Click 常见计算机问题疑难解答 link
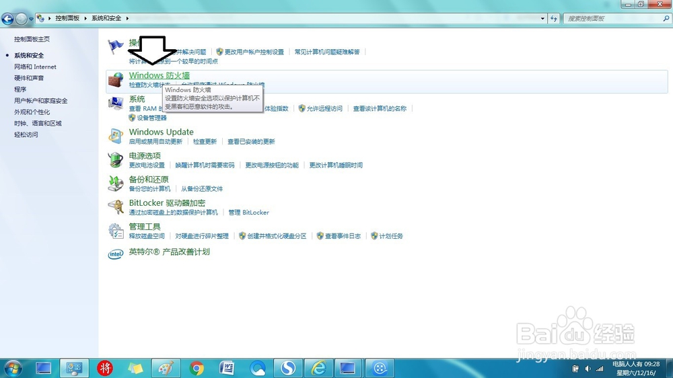The image size is (673, 378). [327, 52]
